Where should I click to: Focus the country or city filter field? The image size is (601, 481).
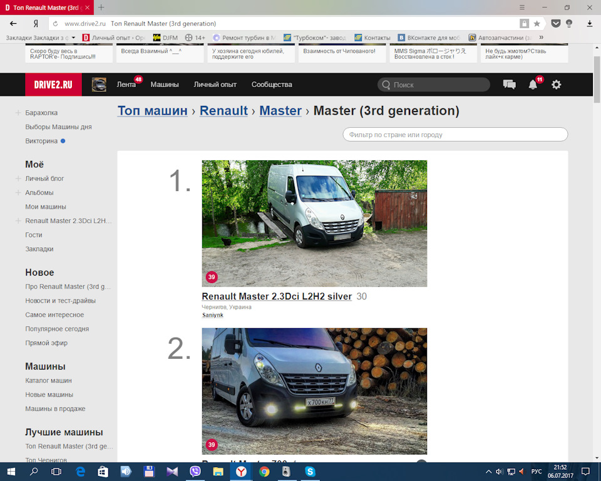click(455, 135)
